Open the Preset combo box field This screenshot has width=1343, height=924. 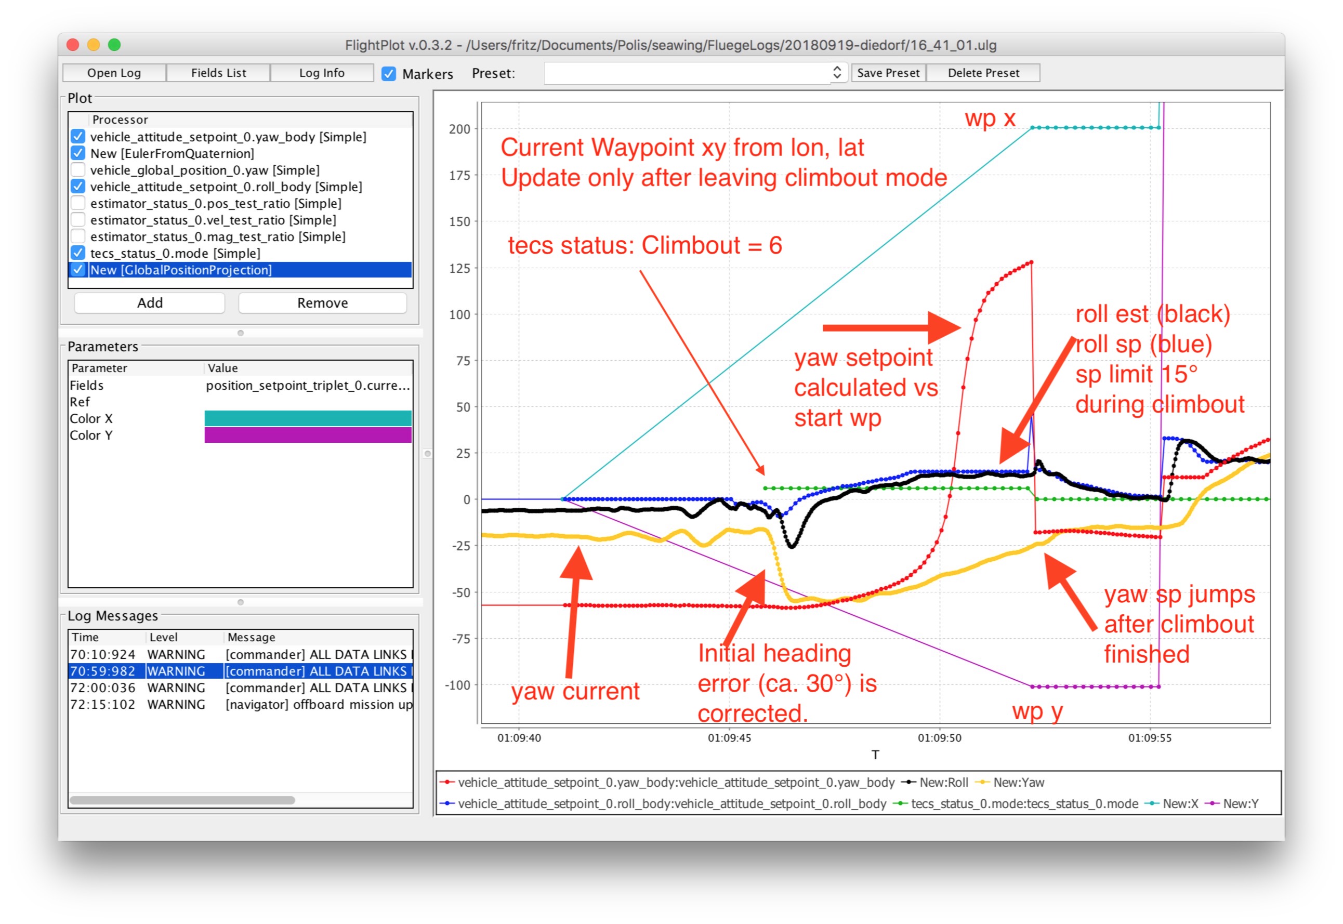(x=687, y=73)
